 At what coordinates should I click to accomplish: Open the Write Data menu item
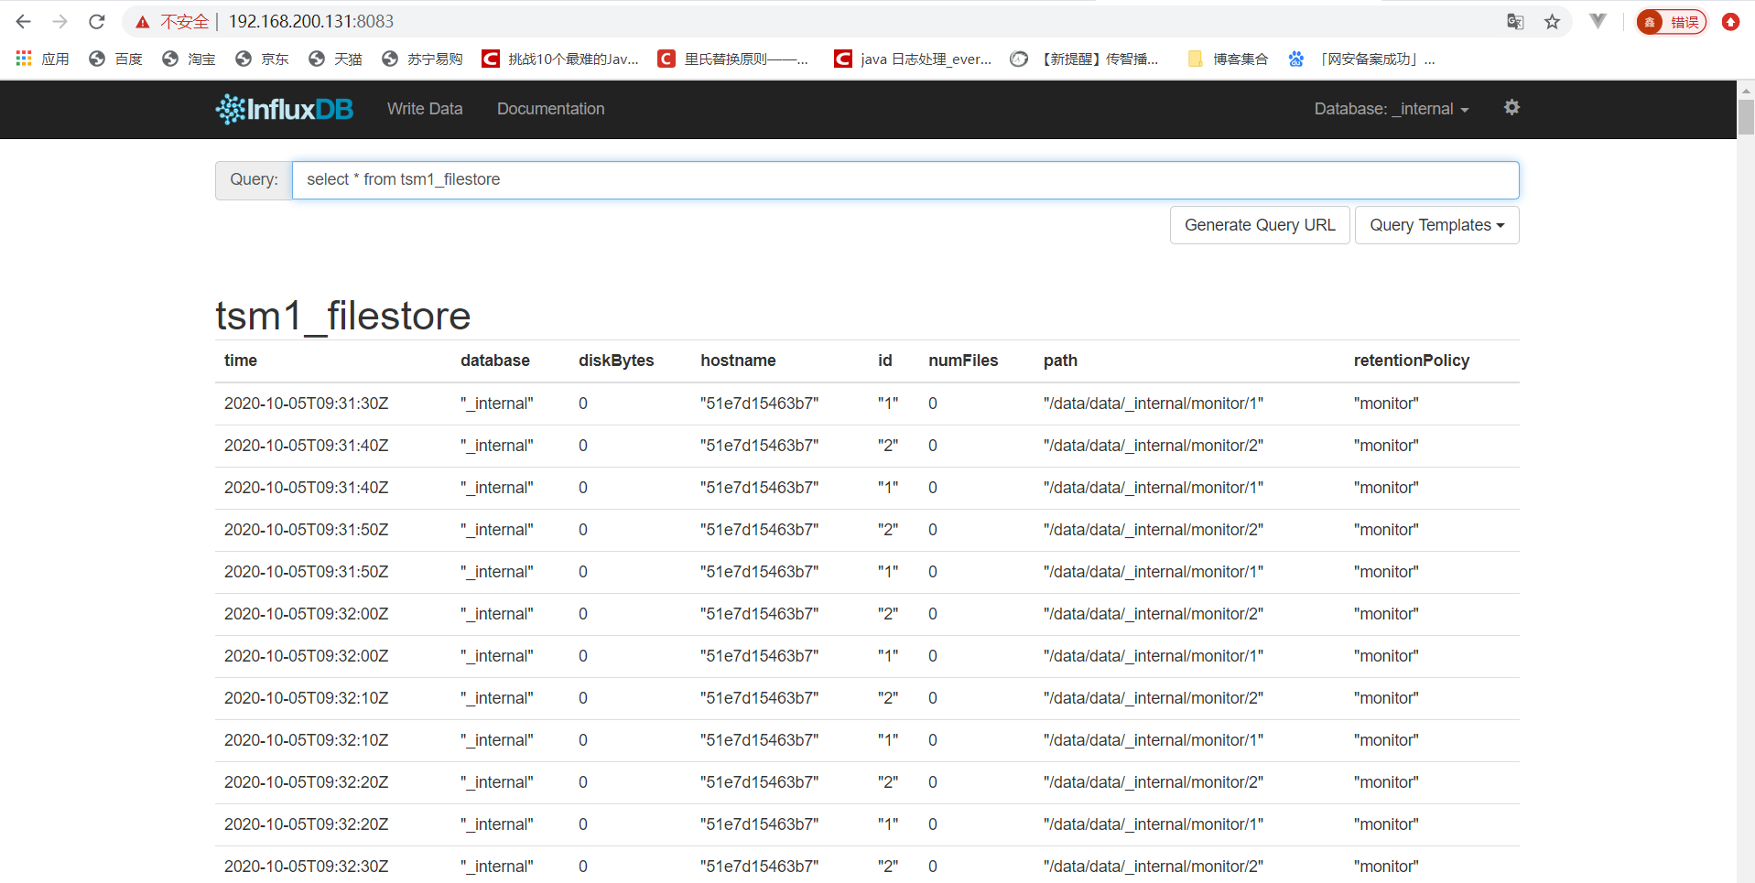coord(425,109)
